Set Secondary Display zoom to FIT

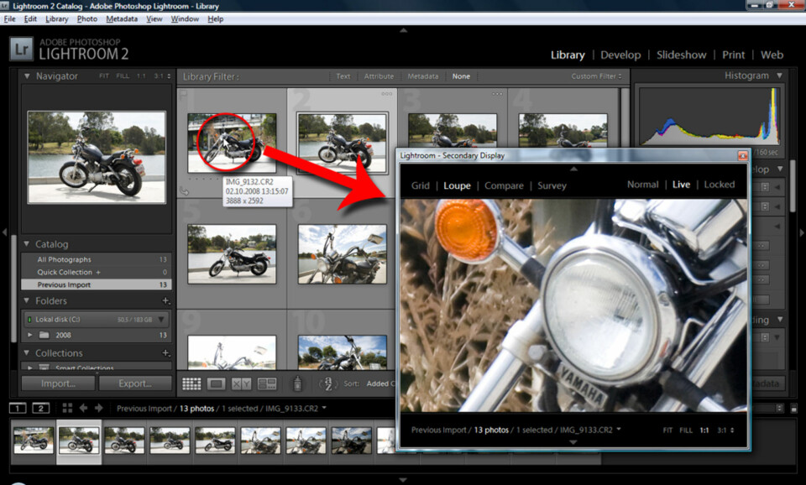point(667,430)
